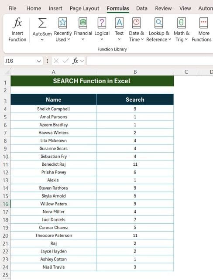This screenshot has width=213, height=280.
Task: Select cell Sheikh Campbell
Action: [x=54, y=109]
